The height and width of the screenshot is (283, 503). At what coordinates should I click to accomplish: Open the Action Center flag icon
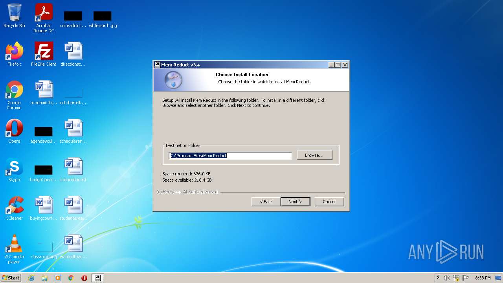[x=466, y=278]
